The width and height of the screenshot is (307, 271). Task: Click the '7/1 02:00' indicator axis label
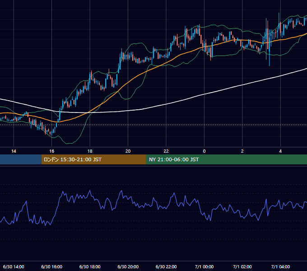tap(242, 266)
